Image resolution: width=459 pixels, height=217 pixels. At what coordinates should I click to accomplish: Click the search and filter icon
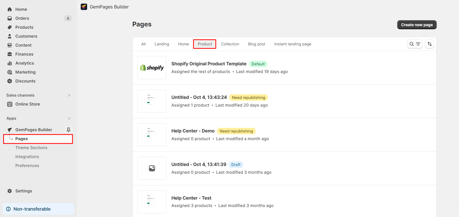415,44
